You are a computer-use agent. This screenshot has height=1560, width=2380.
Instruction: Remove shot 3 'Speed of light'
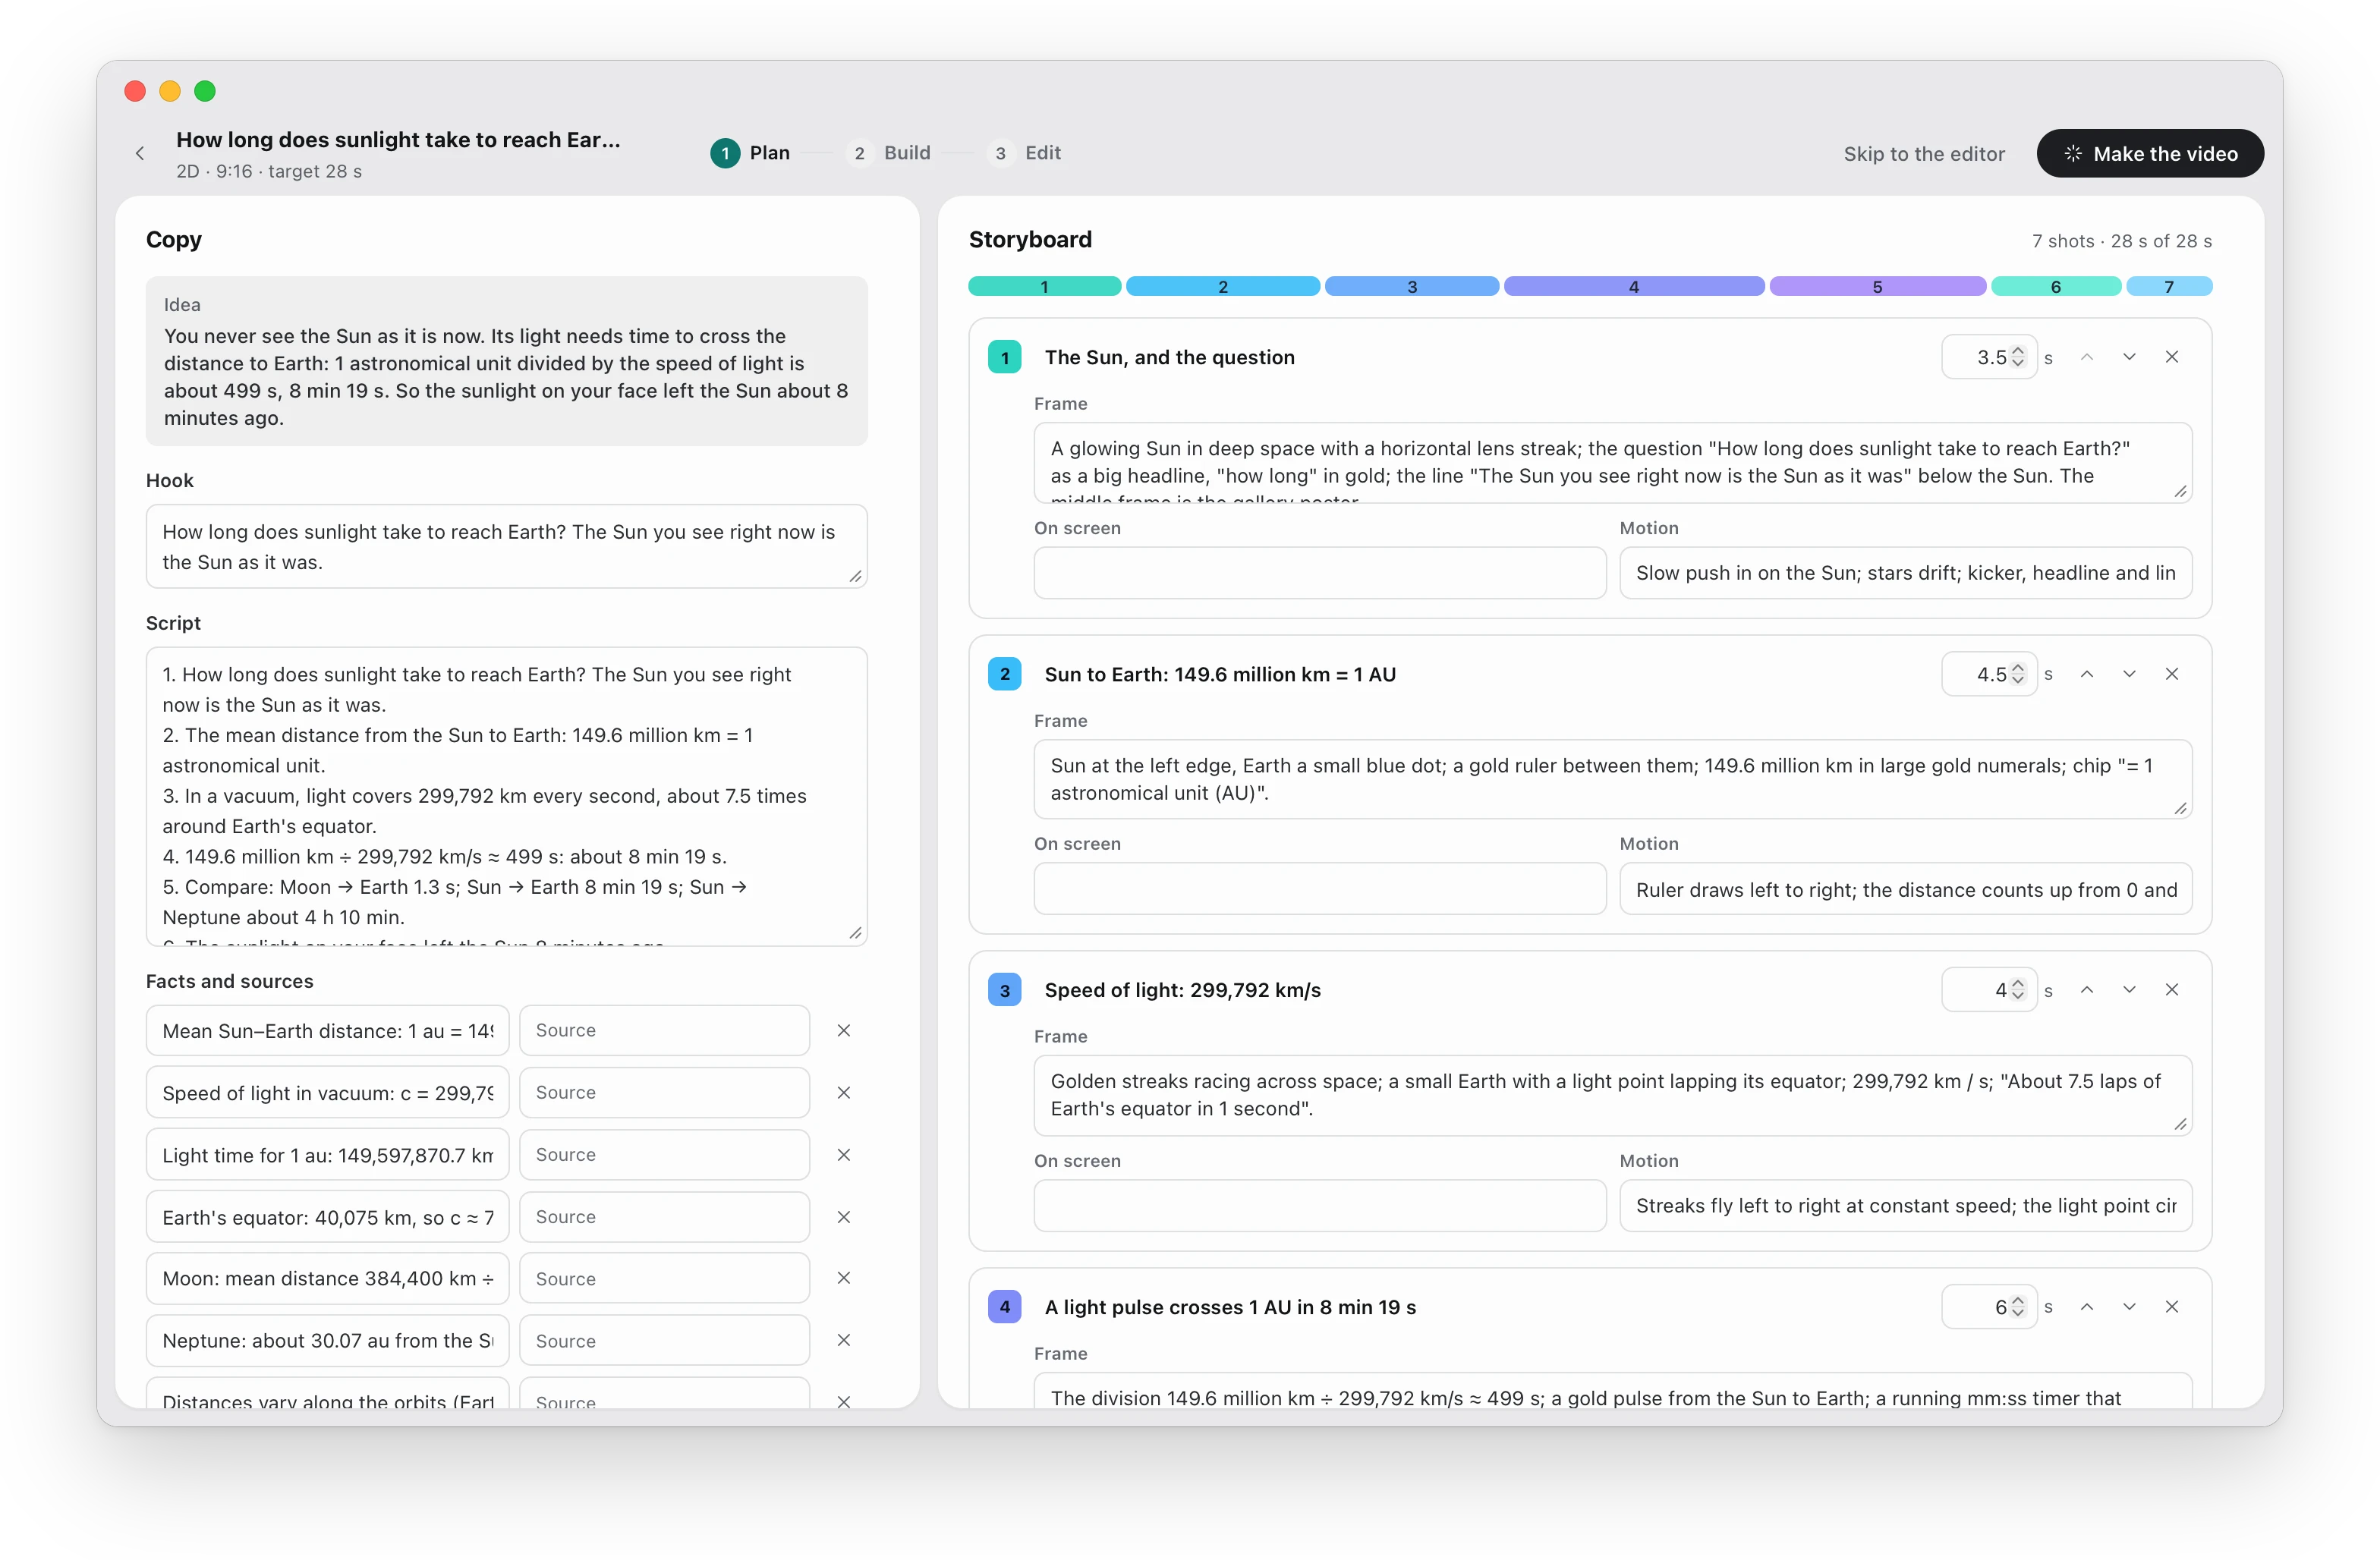[x=2171, y=990]
